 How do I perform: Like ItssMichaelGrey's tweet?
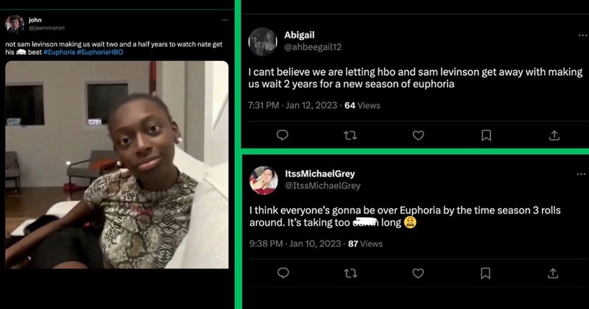(418, 273)
